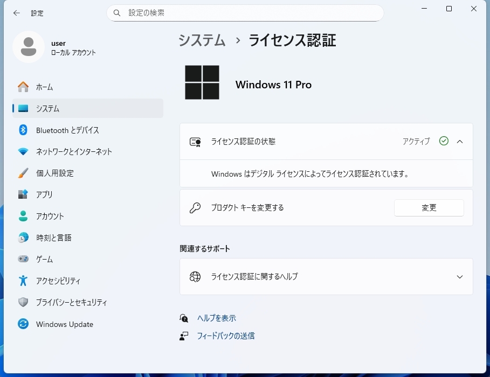Click the システム monitor icon

(x=23, y=108)
